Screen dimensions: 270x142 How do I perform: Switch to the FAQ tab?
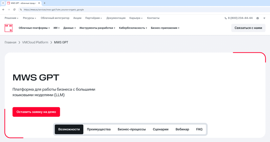tap(199, 129)
